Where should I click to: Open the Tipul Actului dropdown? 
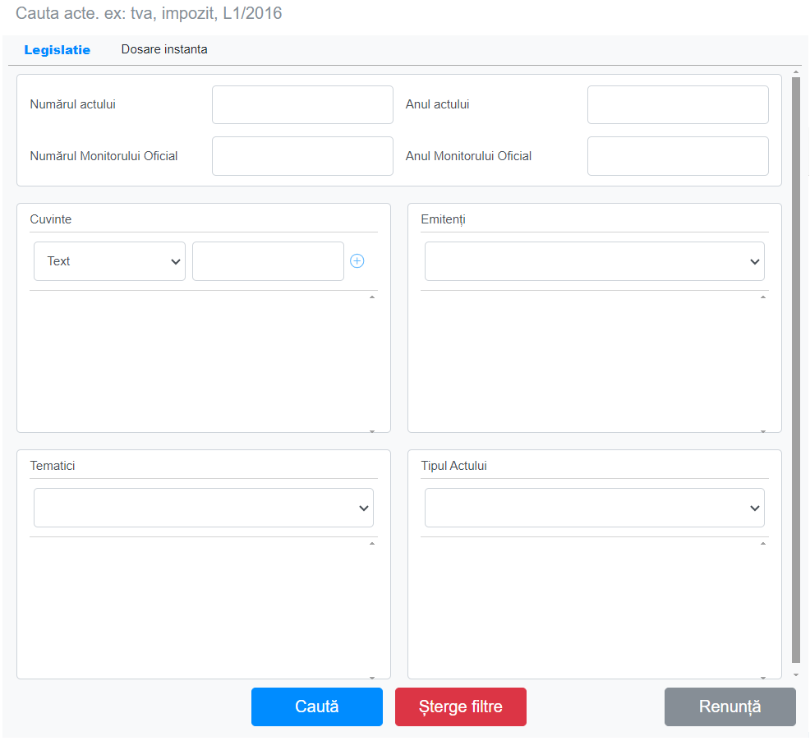pos(594,508)
